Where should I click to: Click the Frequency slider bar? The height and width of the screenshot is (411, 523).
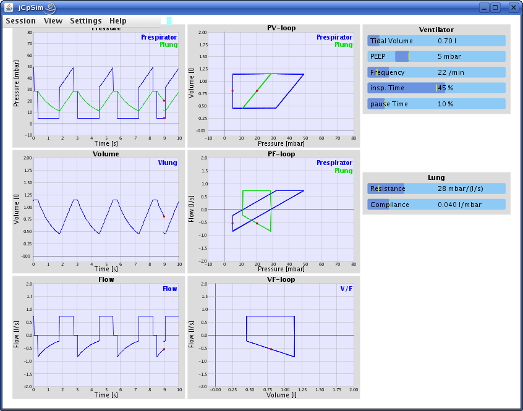click(x=436, y=72)
